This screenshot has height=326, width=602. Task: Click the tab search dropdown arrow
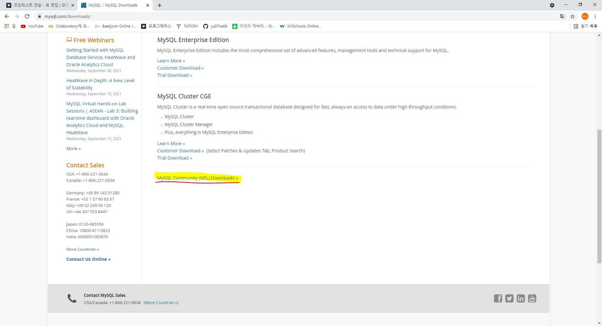(x=552, y=5)
